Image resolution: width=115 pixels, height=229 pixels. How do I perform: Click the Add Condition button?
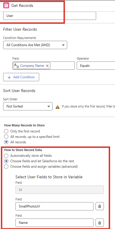pyautogui.click(x=21, y=77)
